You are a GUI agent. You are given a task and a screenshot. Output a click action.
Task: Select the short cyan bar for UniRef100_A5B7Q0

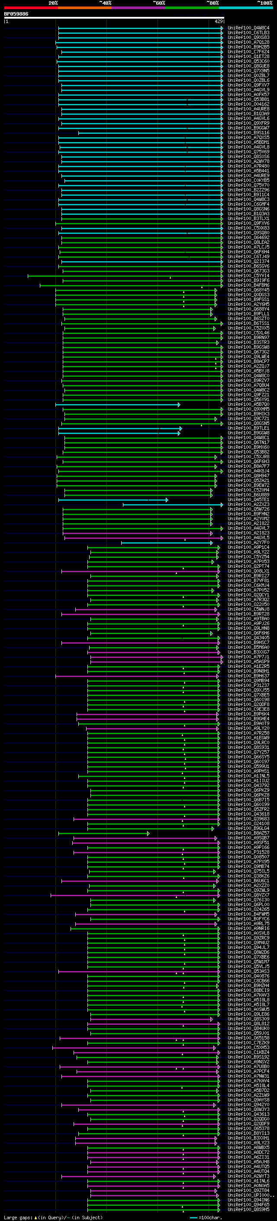[x=118, y=404]
